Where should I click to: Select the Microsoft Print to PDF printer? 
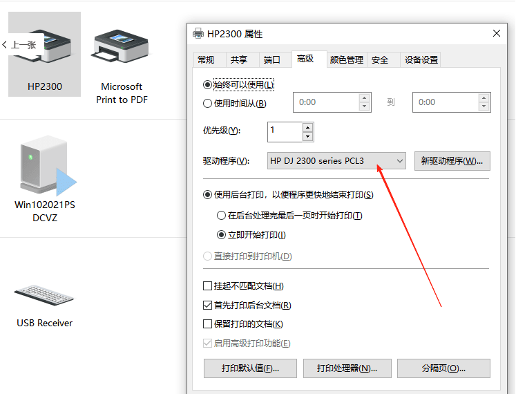[x=122, y=67]
